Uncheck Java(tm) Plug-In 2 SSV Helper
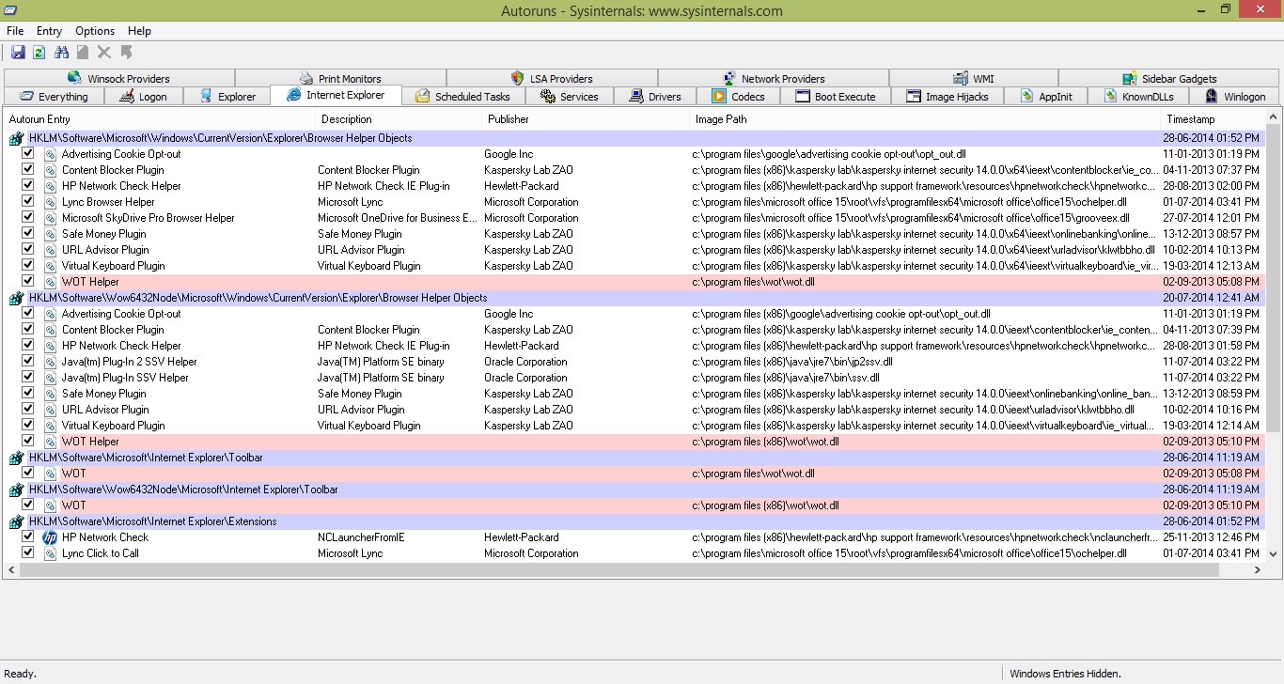The width and height of the screenshot is (1284, 684). 28,361
